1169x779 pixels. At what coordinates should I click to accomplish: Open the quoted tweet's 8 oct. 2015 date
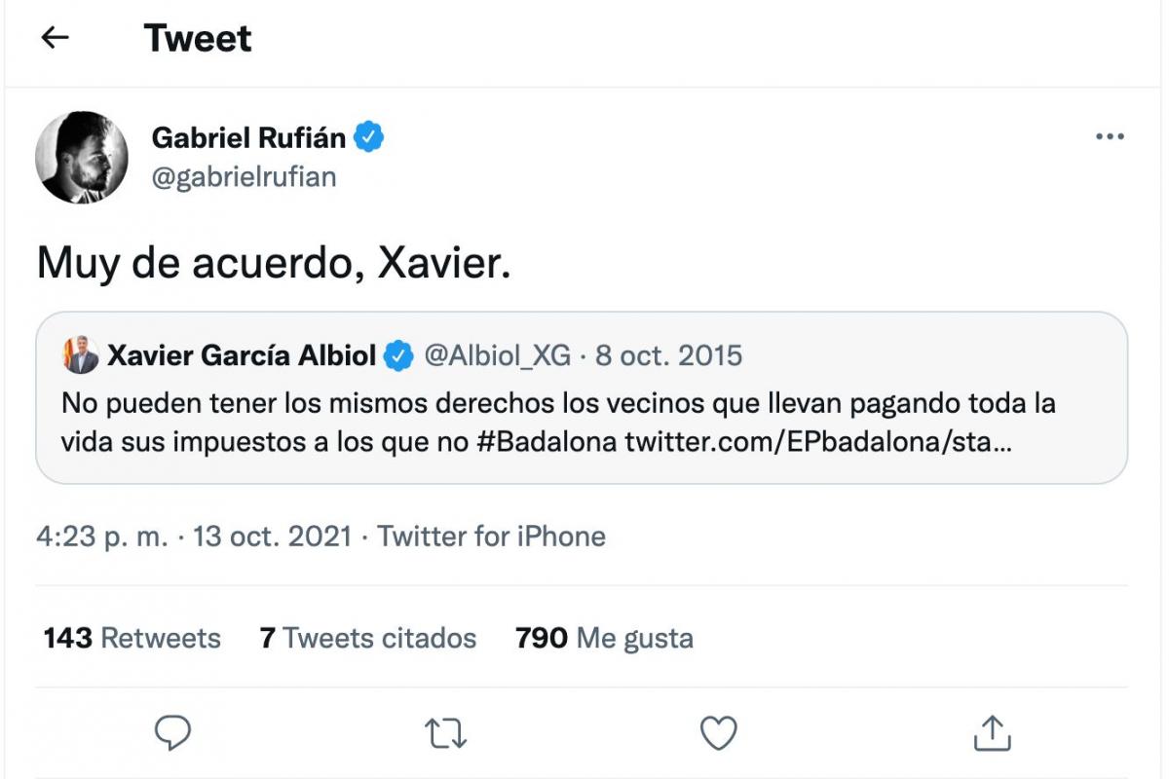668,356
